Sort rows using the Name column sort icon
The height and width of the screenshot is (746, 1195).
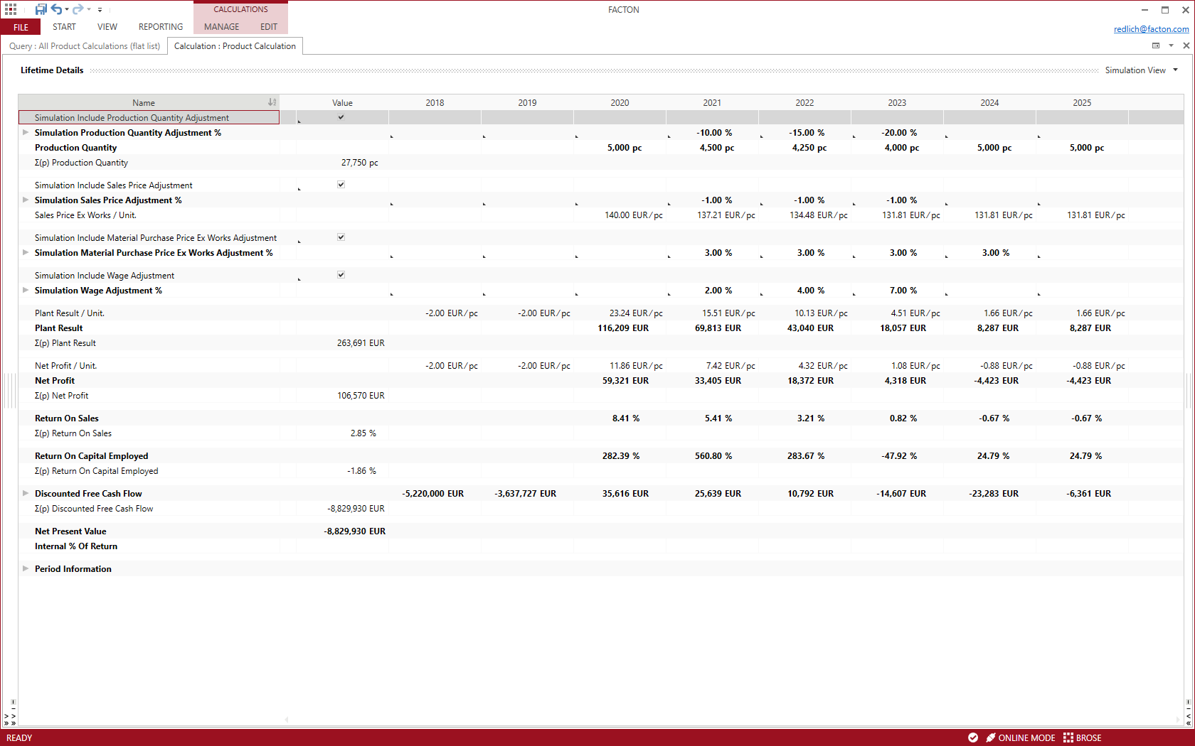pos(272,102)
